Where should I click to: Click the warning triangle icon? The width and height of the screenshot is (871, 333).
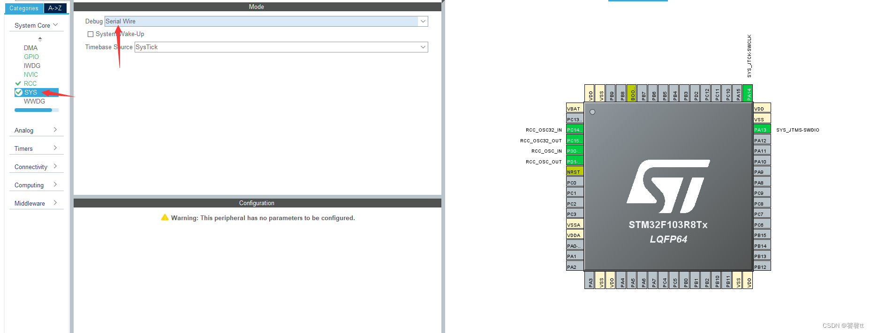click(165, 217)
